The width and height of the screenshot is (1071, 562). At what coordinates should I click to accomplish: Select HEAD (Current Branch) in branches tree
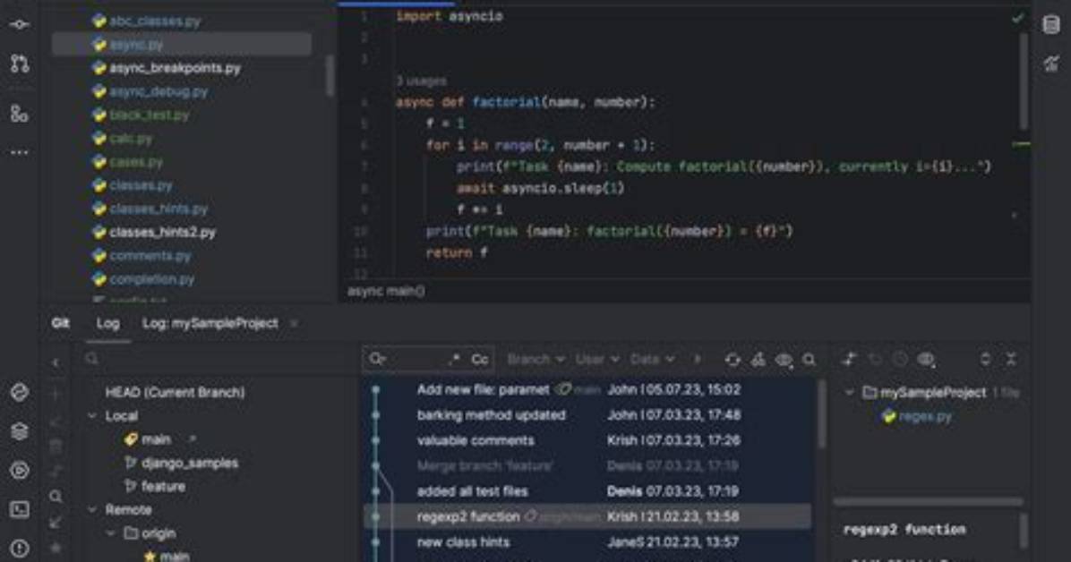click(x=175, y=393)
